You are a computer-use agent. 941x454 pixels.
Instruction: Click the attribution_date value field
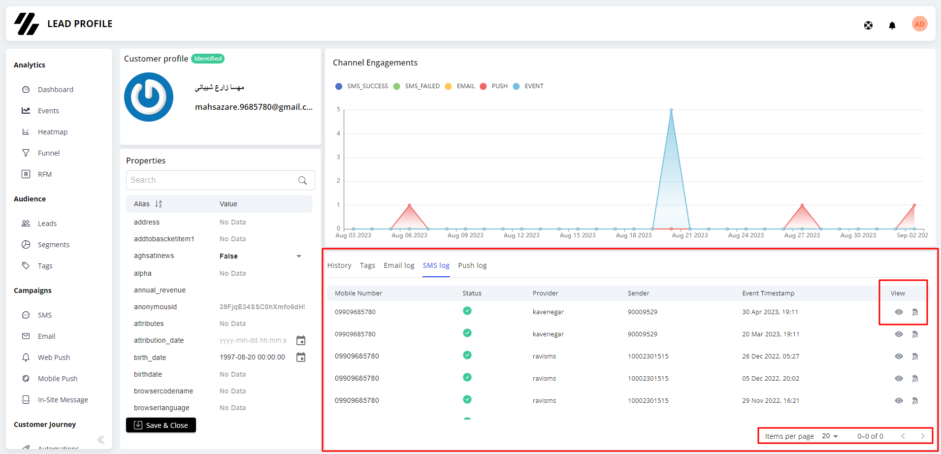(x=253, y=340)
